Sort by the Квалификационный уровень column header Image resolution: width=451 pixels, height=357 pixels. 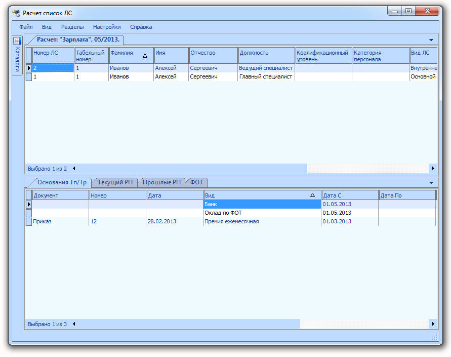pyautogui.click(x=323, y=55)
